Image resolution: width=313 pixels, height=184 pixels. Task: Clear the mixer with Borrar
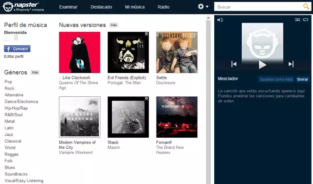302,79
